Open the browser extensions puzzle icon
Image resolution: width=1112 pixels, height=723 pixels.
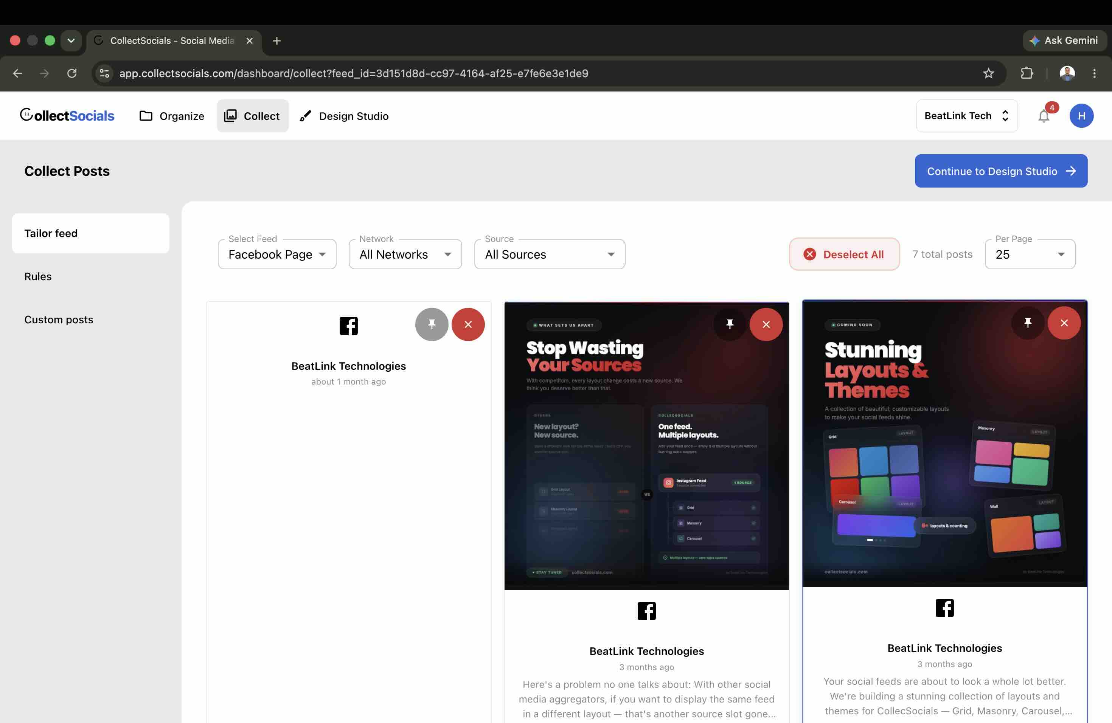click(1027, 73)
